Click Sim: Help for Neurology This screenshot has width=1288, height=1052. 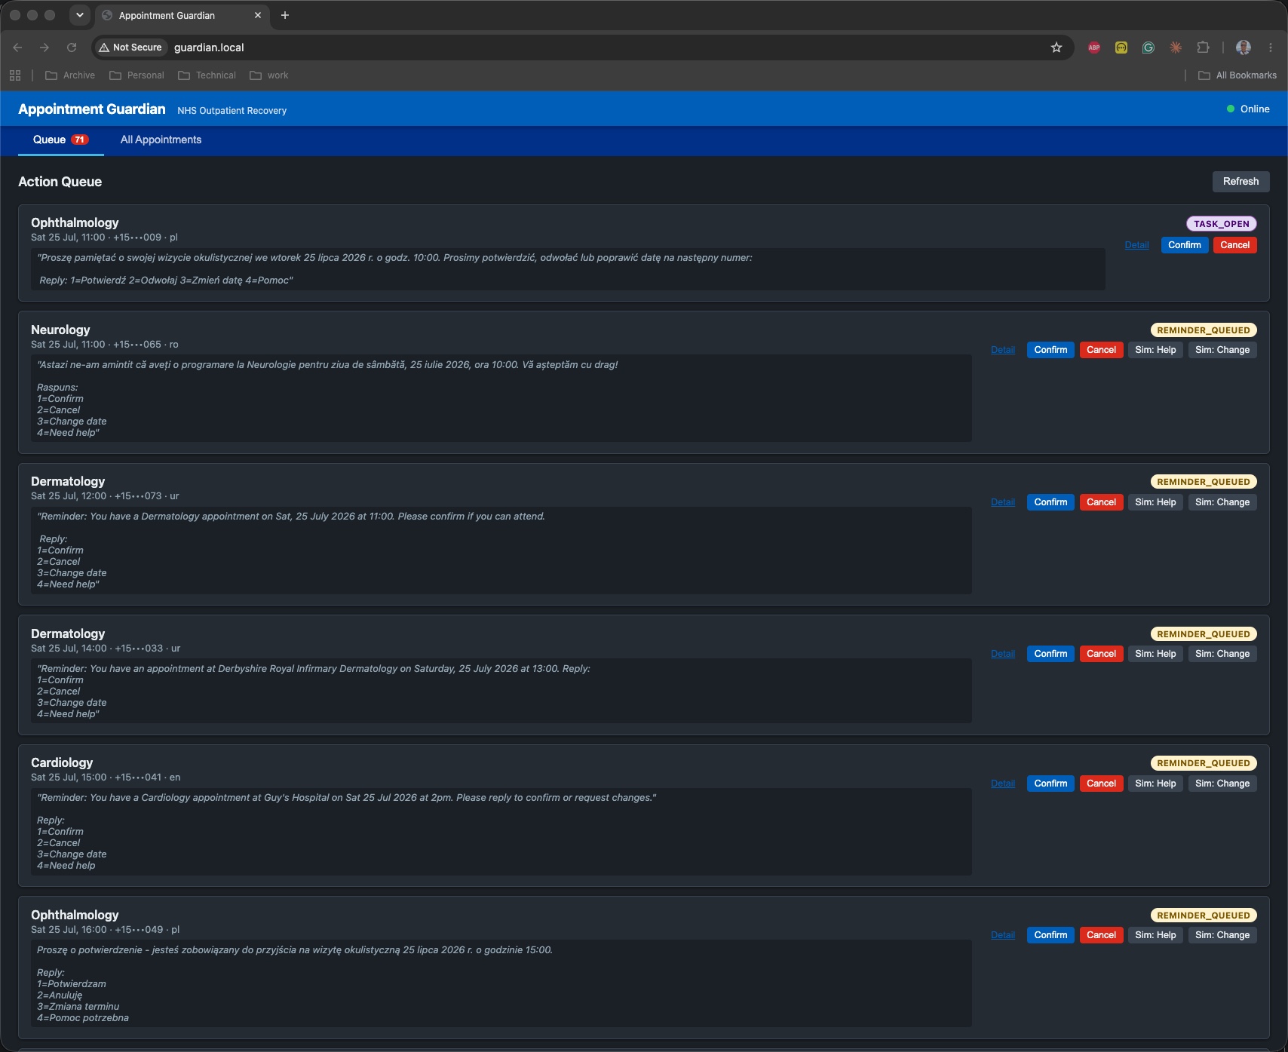[1155, 350]
